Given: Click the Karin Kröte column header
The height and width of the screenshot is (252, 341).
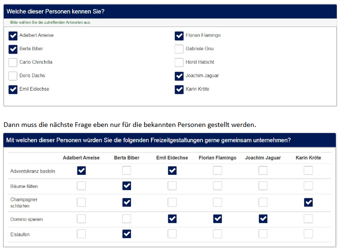Looking at the screenshot, I should point(308,158).
